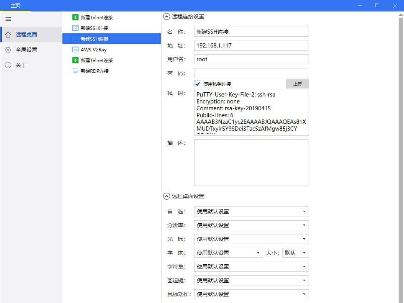Click the monitor icon of 新建RDP连接
Image resolution: width=404 pixels, height=303 pixels.
tap(75, 71)
